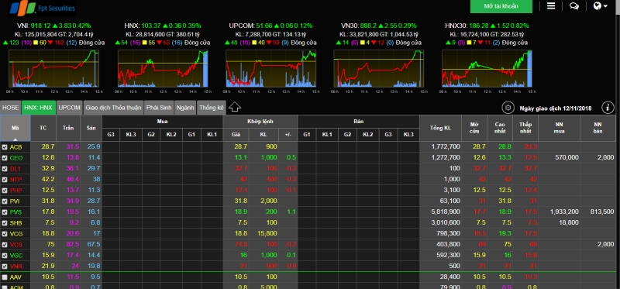Viewport: 620px width, 289px height.
Task: Uncheck the VNR row checkbox
Action: [x=5, y=266]
